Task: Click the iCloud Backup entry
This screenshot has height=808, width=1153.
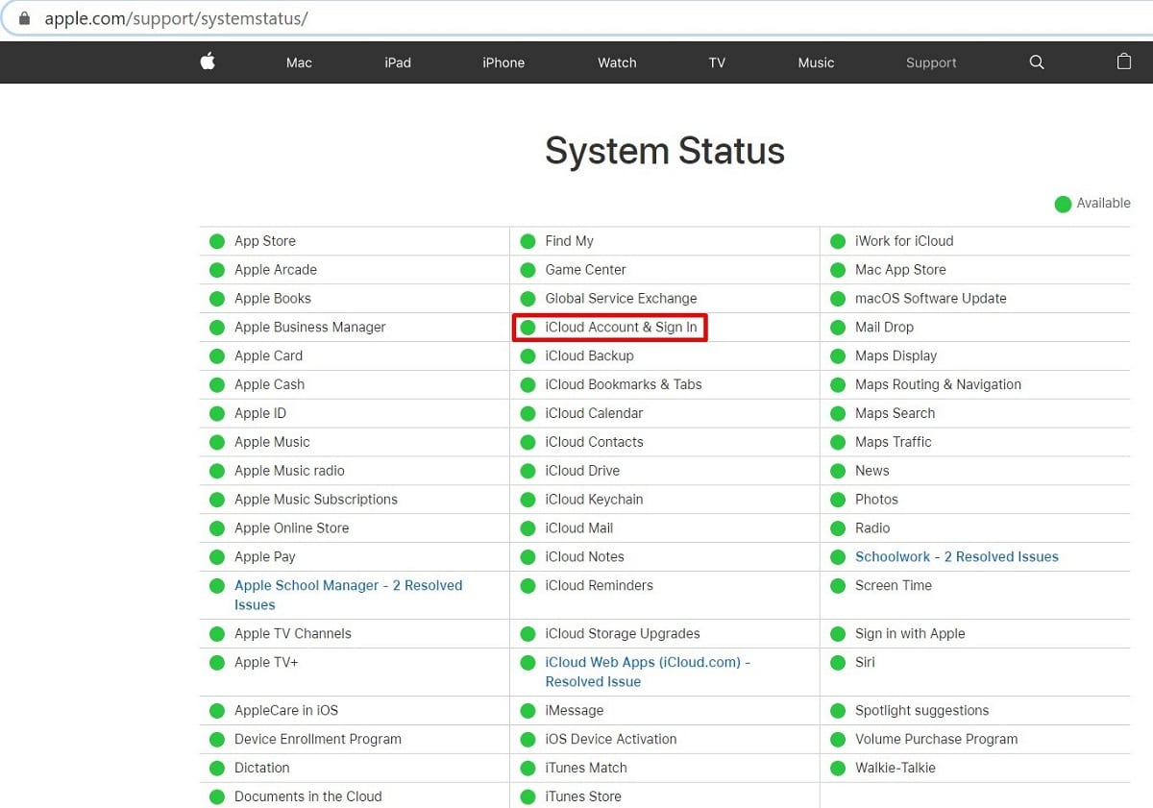Action: point(589,355)
